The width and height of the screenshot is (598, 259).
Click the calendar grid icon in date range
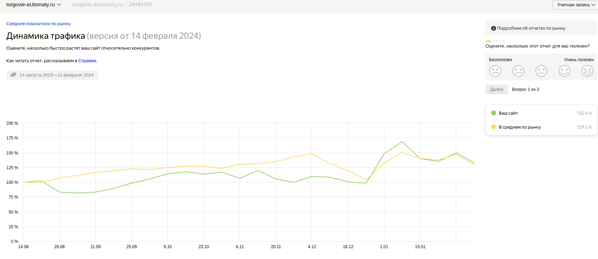[x=13, y=75]
